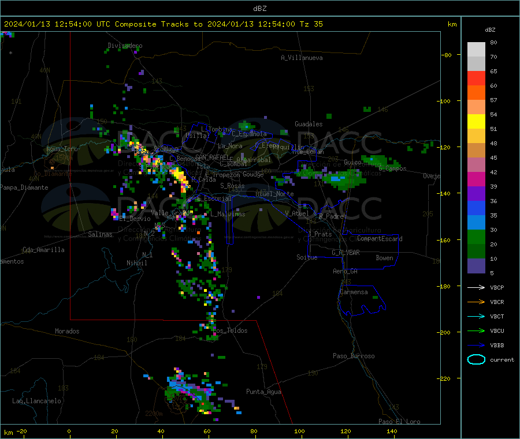Click the La_Nora place label

(230, 146)
